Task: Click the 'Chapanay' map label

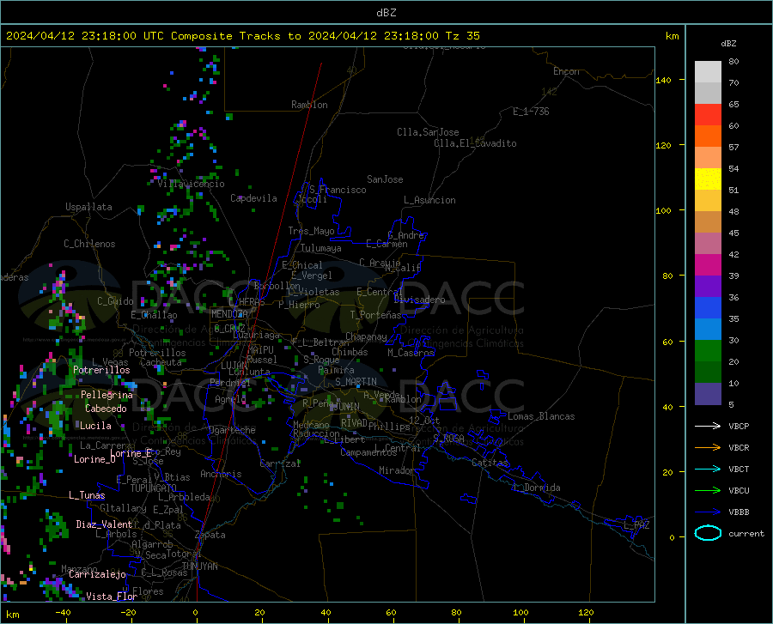Action: [x=366, y=336]
